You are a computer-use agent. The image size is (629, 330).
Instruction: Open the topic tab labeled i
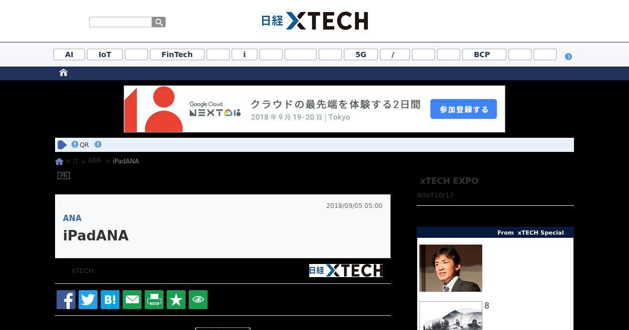click(x=244, y=54)
